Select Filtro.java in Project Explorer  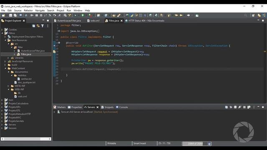coord(26,54)
